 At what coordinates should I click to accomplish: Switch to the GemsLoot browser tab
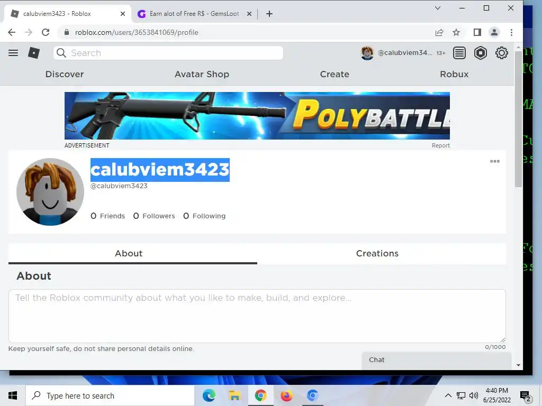(194, 14)
